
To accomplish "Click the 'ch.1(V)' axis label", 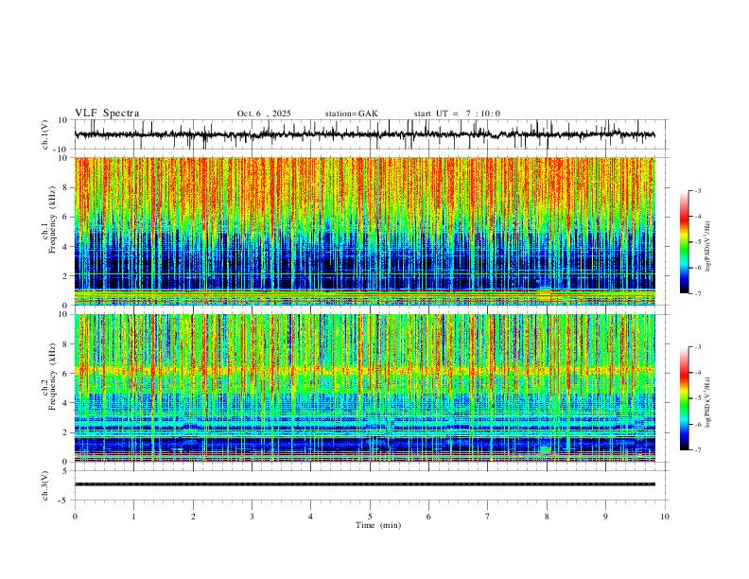I will coord(45,134).
